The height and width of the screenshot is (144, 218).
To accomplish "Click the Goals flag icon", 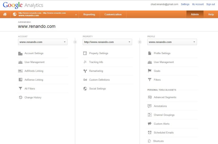I will [150, 71].
